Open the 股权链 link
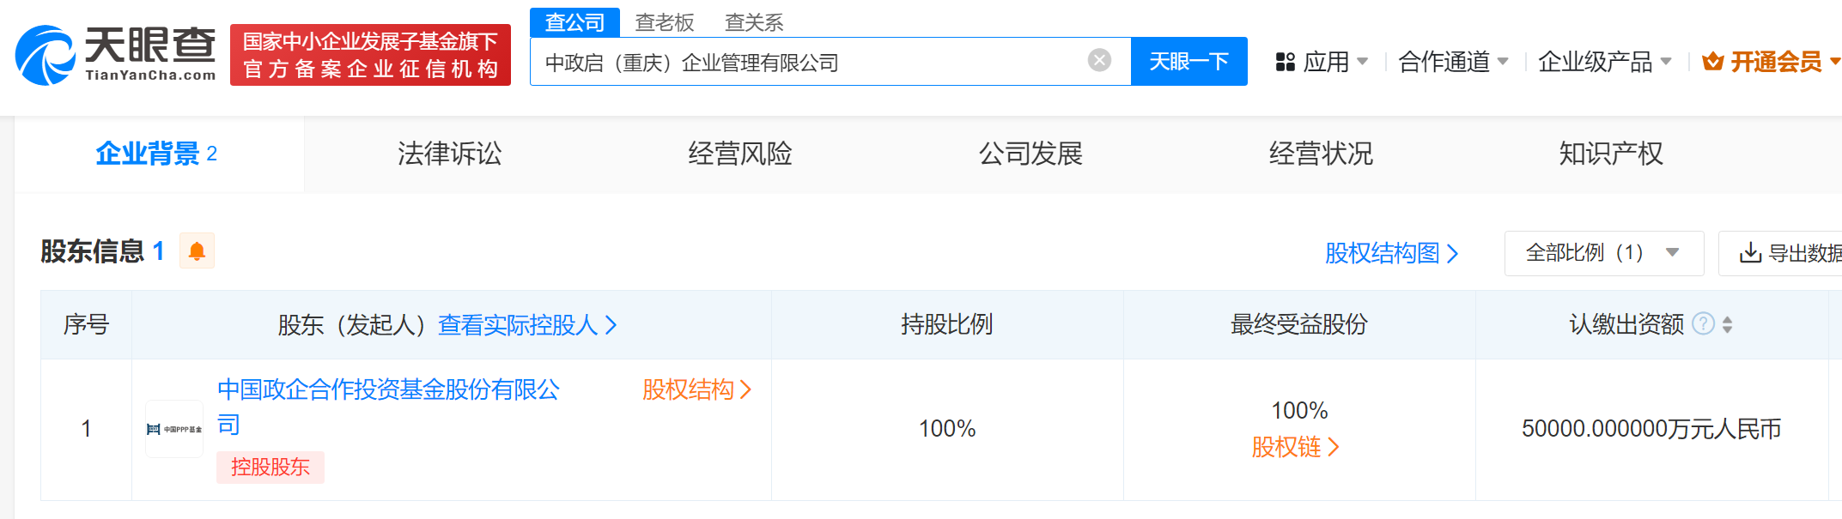 [x=1295, y=447]
